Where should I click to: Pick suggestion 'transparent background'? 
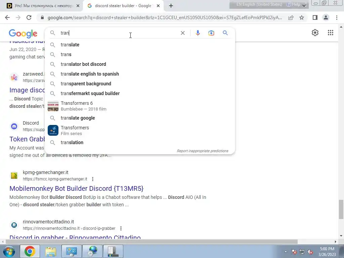tap(140, 84)
